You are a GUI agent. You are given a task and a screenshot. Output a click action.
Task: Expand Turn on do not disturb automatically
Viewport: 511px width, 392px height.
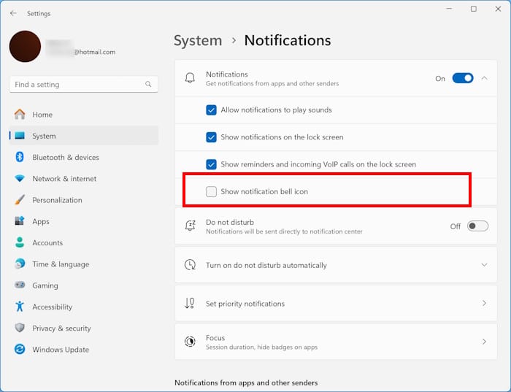click(484, 265)
